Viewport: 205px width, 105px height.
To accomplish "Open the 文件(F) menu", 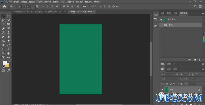I will 9,2.
